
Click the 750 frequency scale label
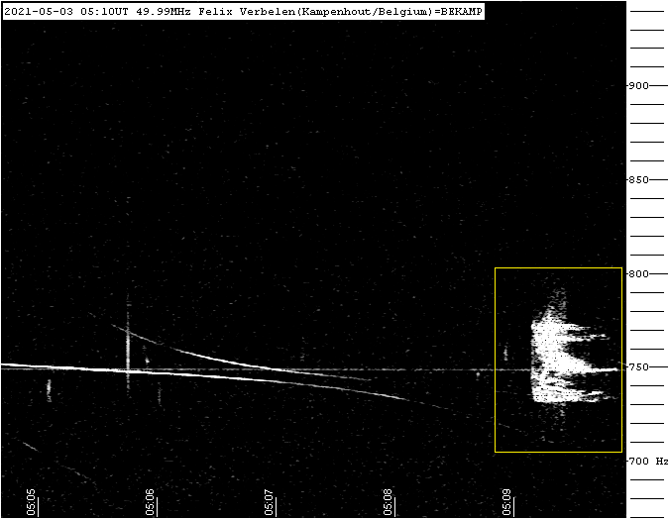[x=638, y=367]
